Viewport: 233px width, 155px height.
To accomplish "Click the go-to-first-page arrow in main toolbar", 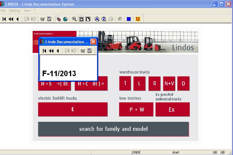I will pos(4,19).
